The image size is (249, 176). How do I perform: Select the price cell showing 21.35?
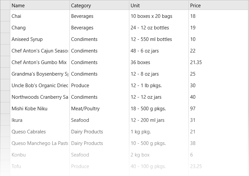point(219,62)
